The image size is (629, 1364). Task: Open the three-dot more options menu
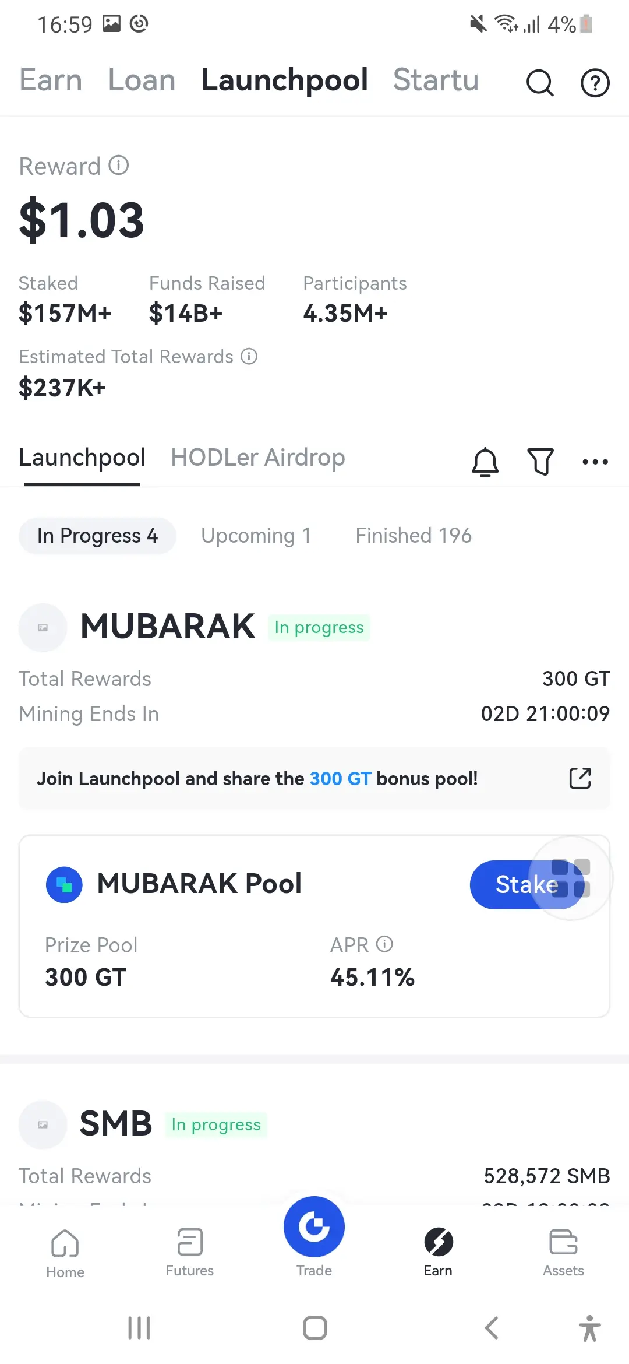(x=595, y=462)
